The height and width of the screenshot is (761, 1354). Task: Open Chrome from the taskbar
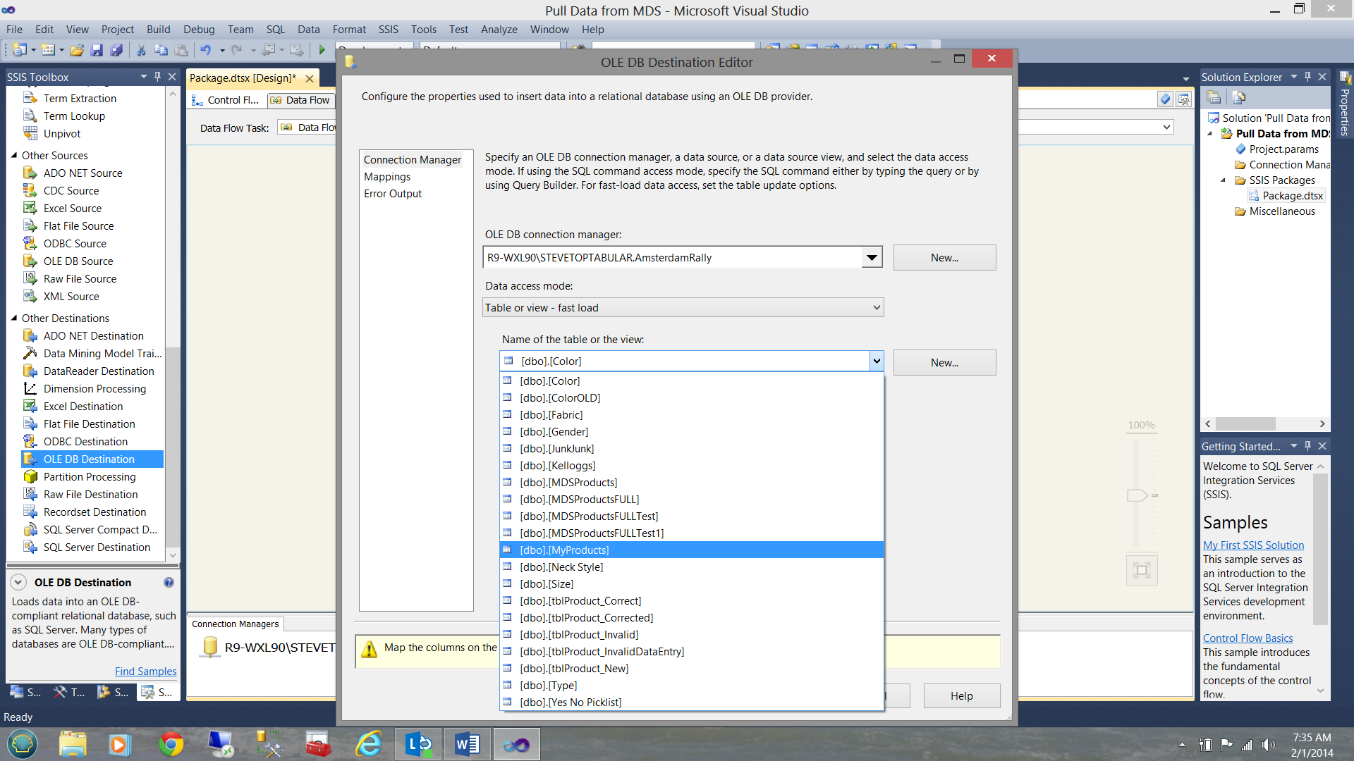(171, 744)
